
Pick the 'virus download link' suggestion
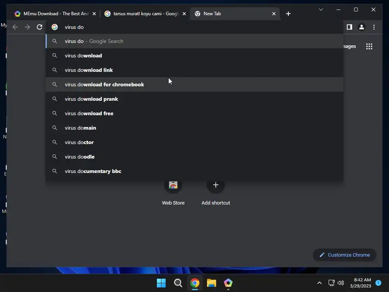(194, 70)
